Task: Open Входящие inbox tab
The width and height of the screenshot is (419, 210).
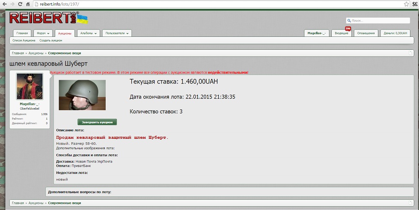Action: click(342, 33)
